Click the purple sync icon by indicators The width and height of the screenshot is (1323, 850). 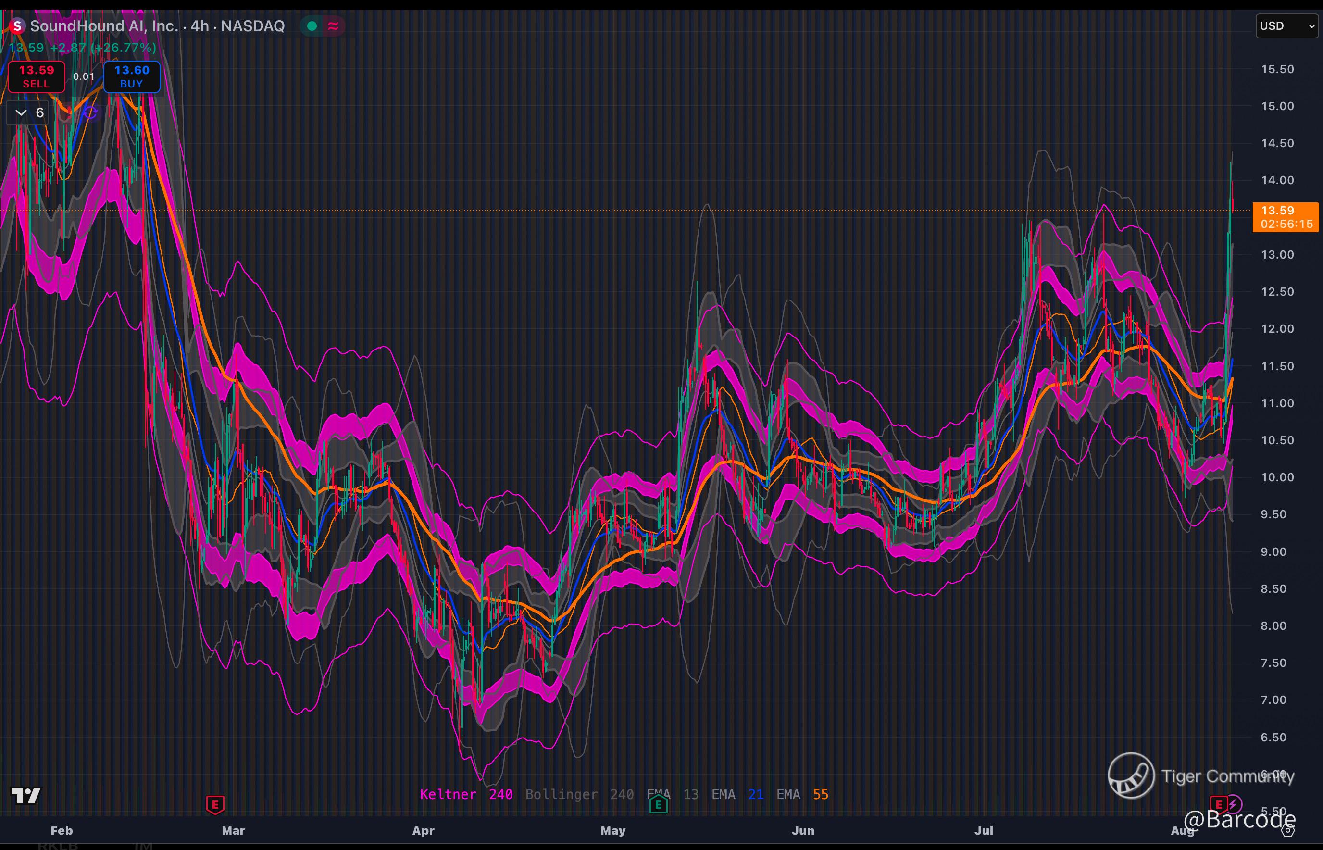pos(90,113)
